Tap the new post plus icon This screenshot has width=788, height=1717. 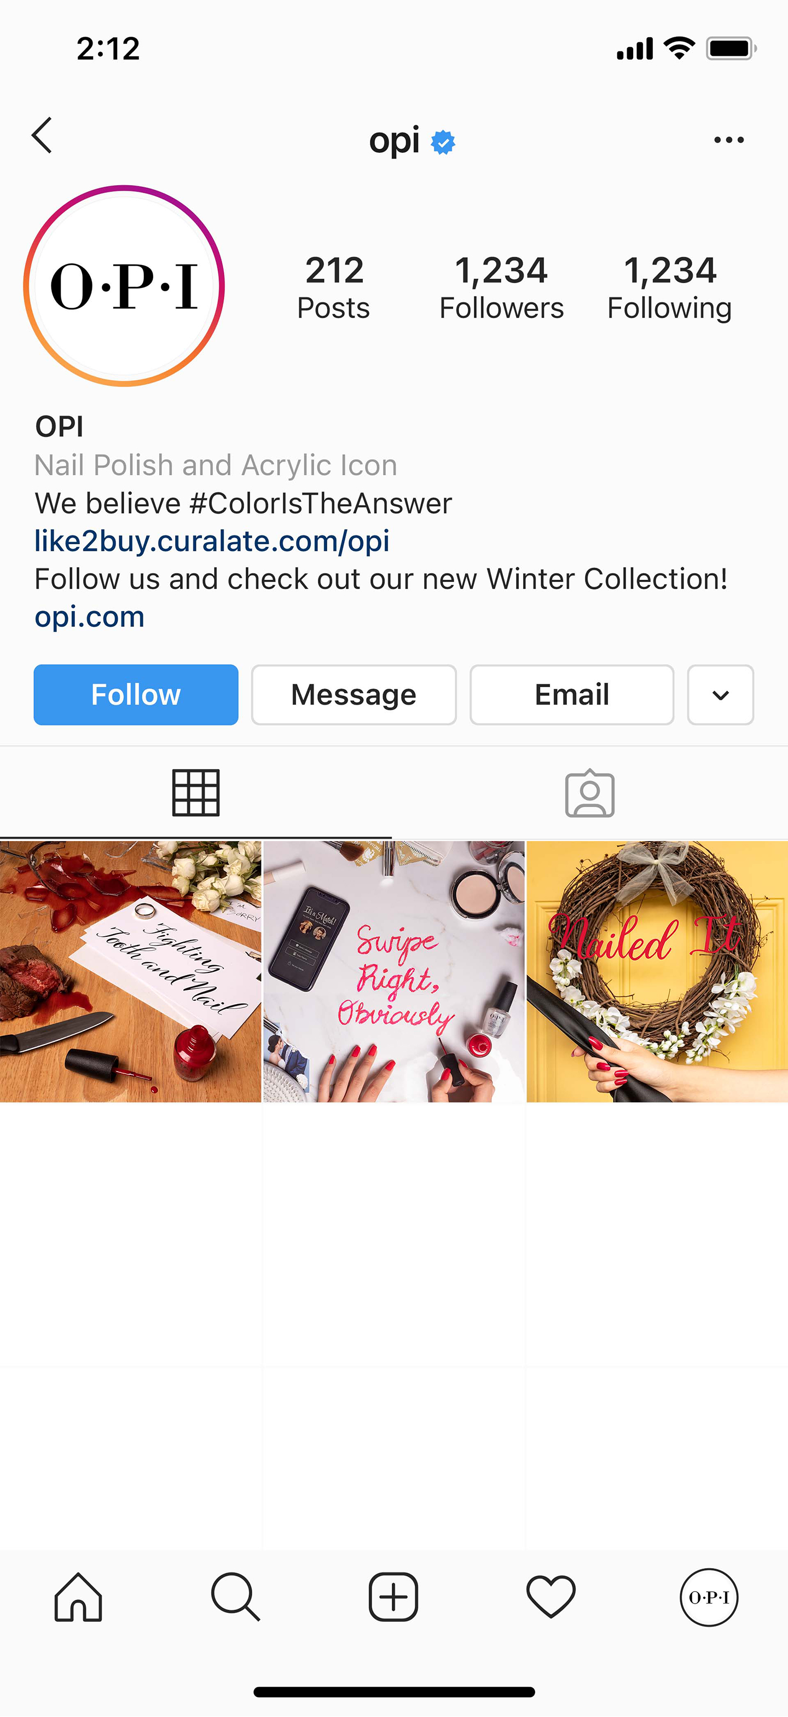(x=393, y=1597)
